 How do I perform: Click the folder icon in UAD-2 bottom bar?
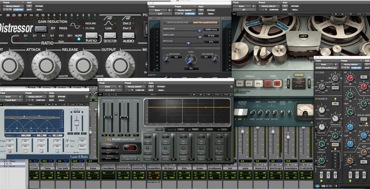point(331,186)
